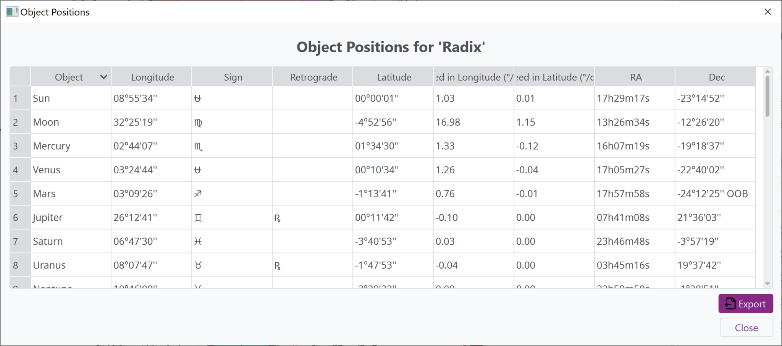Click the Gemini sign glyph for Jupiter
The image size is (782, 346).
coord(198,218)
